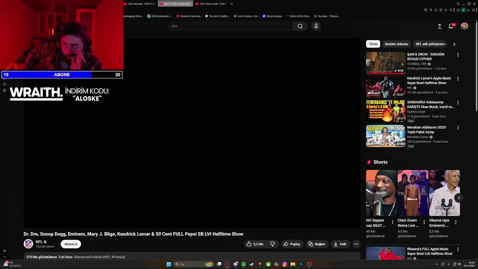Select the Dr. Dre, Snoop Dogg tab
478x269 pixels.
pos(176,4)
